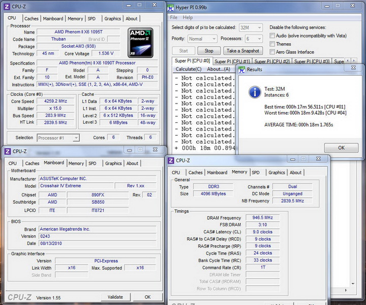Switch to Caches tab in top CPU-Z window
Image resolution: width=366 pixels, height=305 pixels.
32,19
